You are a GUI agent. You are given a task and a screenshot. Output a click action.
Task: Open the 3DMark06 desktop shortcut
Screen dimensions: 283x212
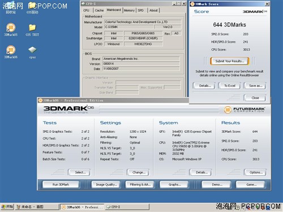pos(11,52)
